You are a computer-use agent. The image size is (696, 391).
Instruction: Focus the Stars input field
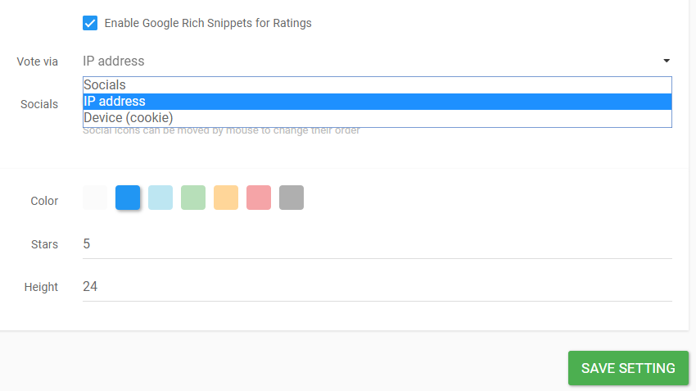pos(377,244)
